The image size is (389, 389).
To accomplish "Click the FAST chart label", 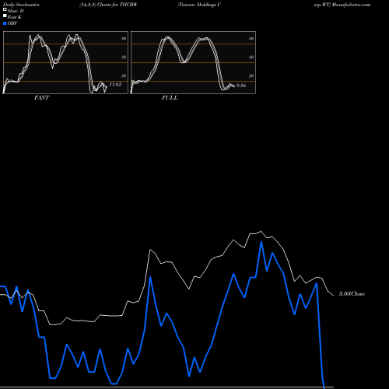I will (41, 98).
